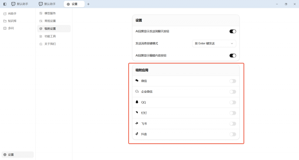Turn on the 抖音 attach toggle
The width and height of the screenshot is (299, 160).
click(x=232, y=134)
